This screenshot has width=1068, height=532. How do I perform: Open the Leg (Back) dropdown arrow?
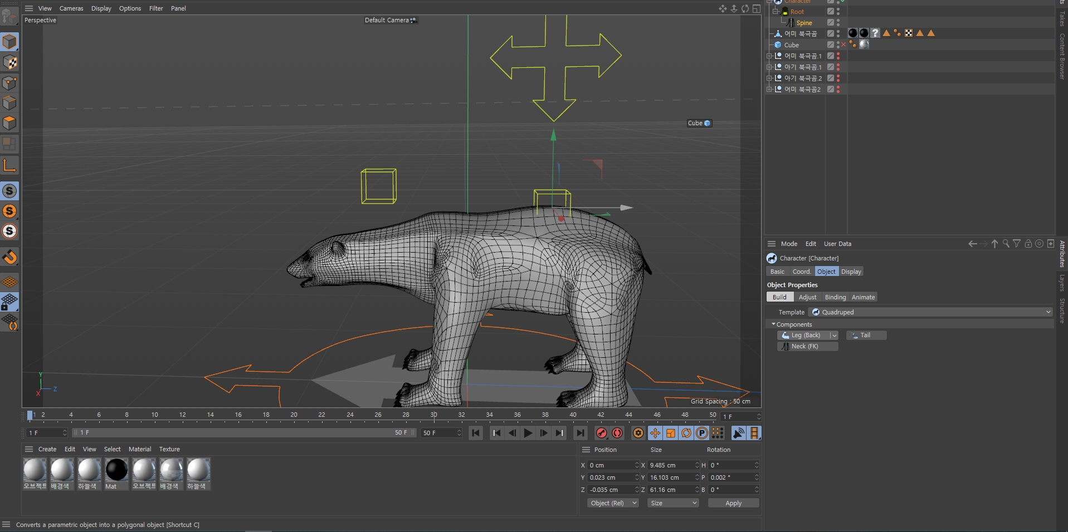click(x=834, y=335)
